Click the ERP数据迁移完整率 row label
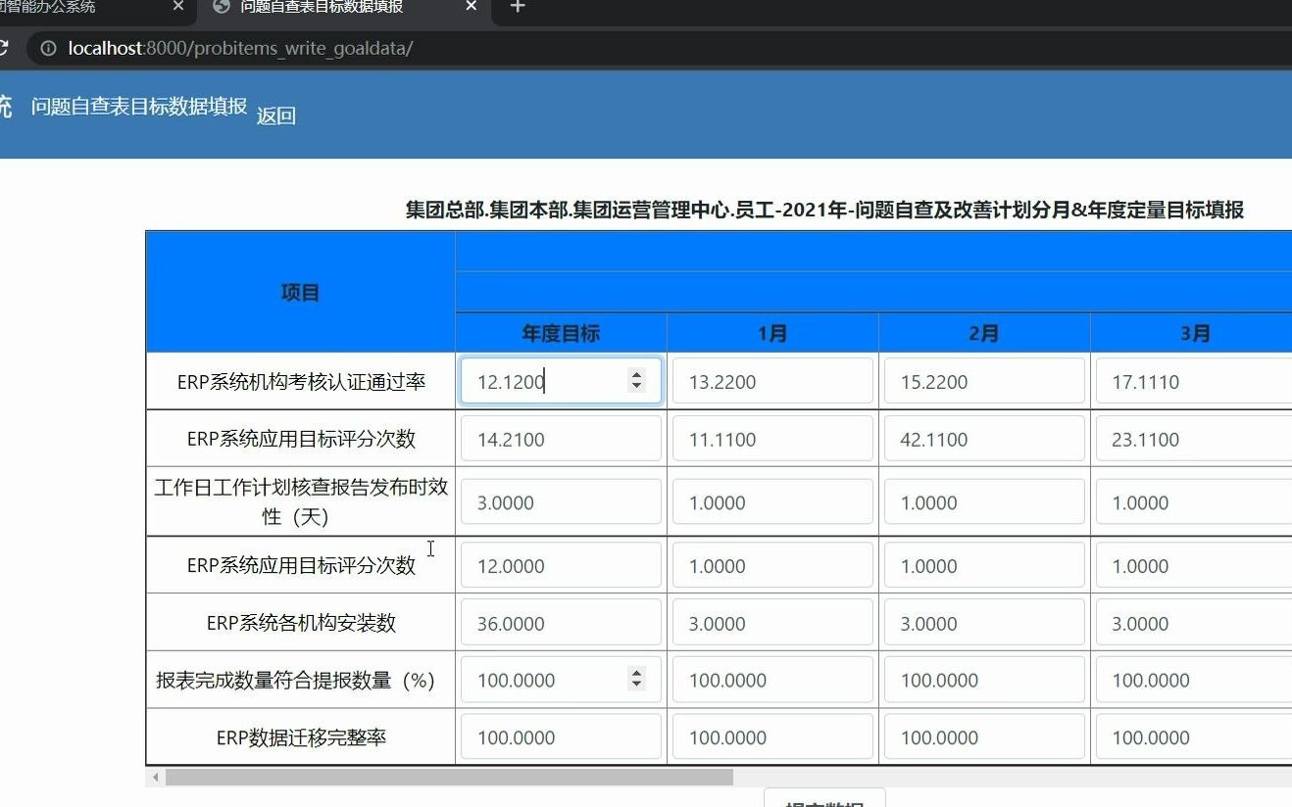Viewport: 1292px width, 807px height. [302, 737]
